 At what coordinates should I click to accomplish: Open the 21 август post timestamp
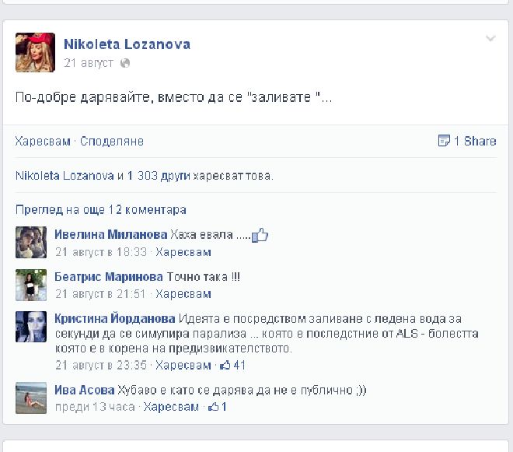click(x=89, y=62)
